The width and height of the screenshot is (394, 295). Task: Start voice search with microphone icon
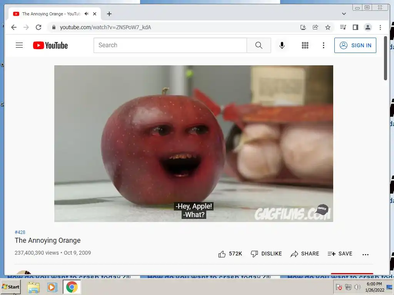(x=282, y=45)
